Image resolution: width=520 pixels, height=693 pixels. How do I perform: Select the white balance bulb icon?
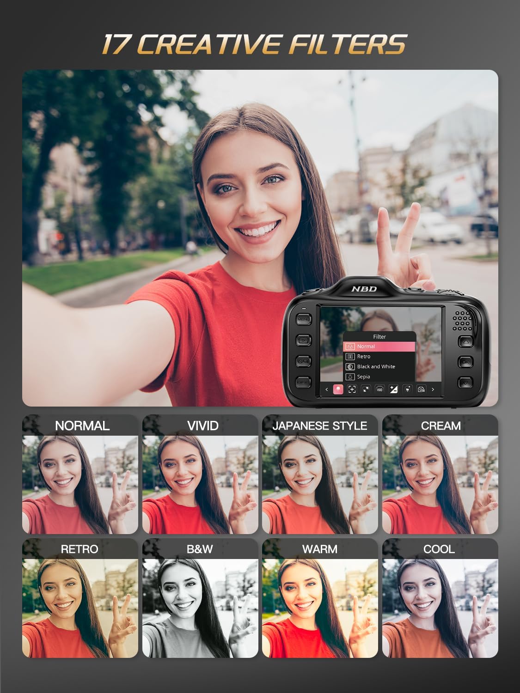click(407, 389)
